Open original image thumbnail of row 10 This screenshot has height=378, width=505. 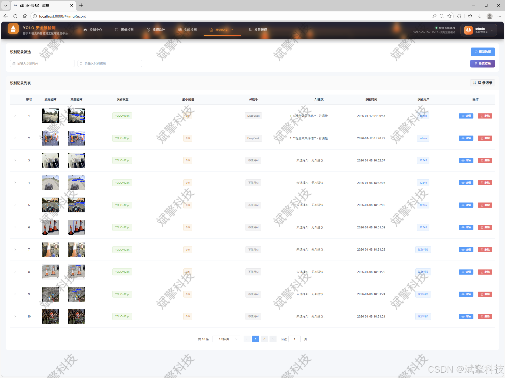(51, 316)
